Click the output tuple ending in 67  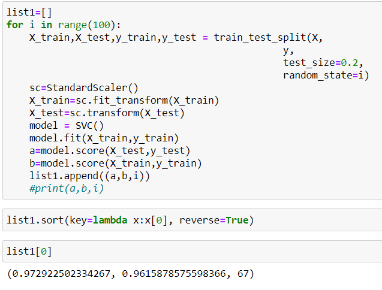(130, 274)
